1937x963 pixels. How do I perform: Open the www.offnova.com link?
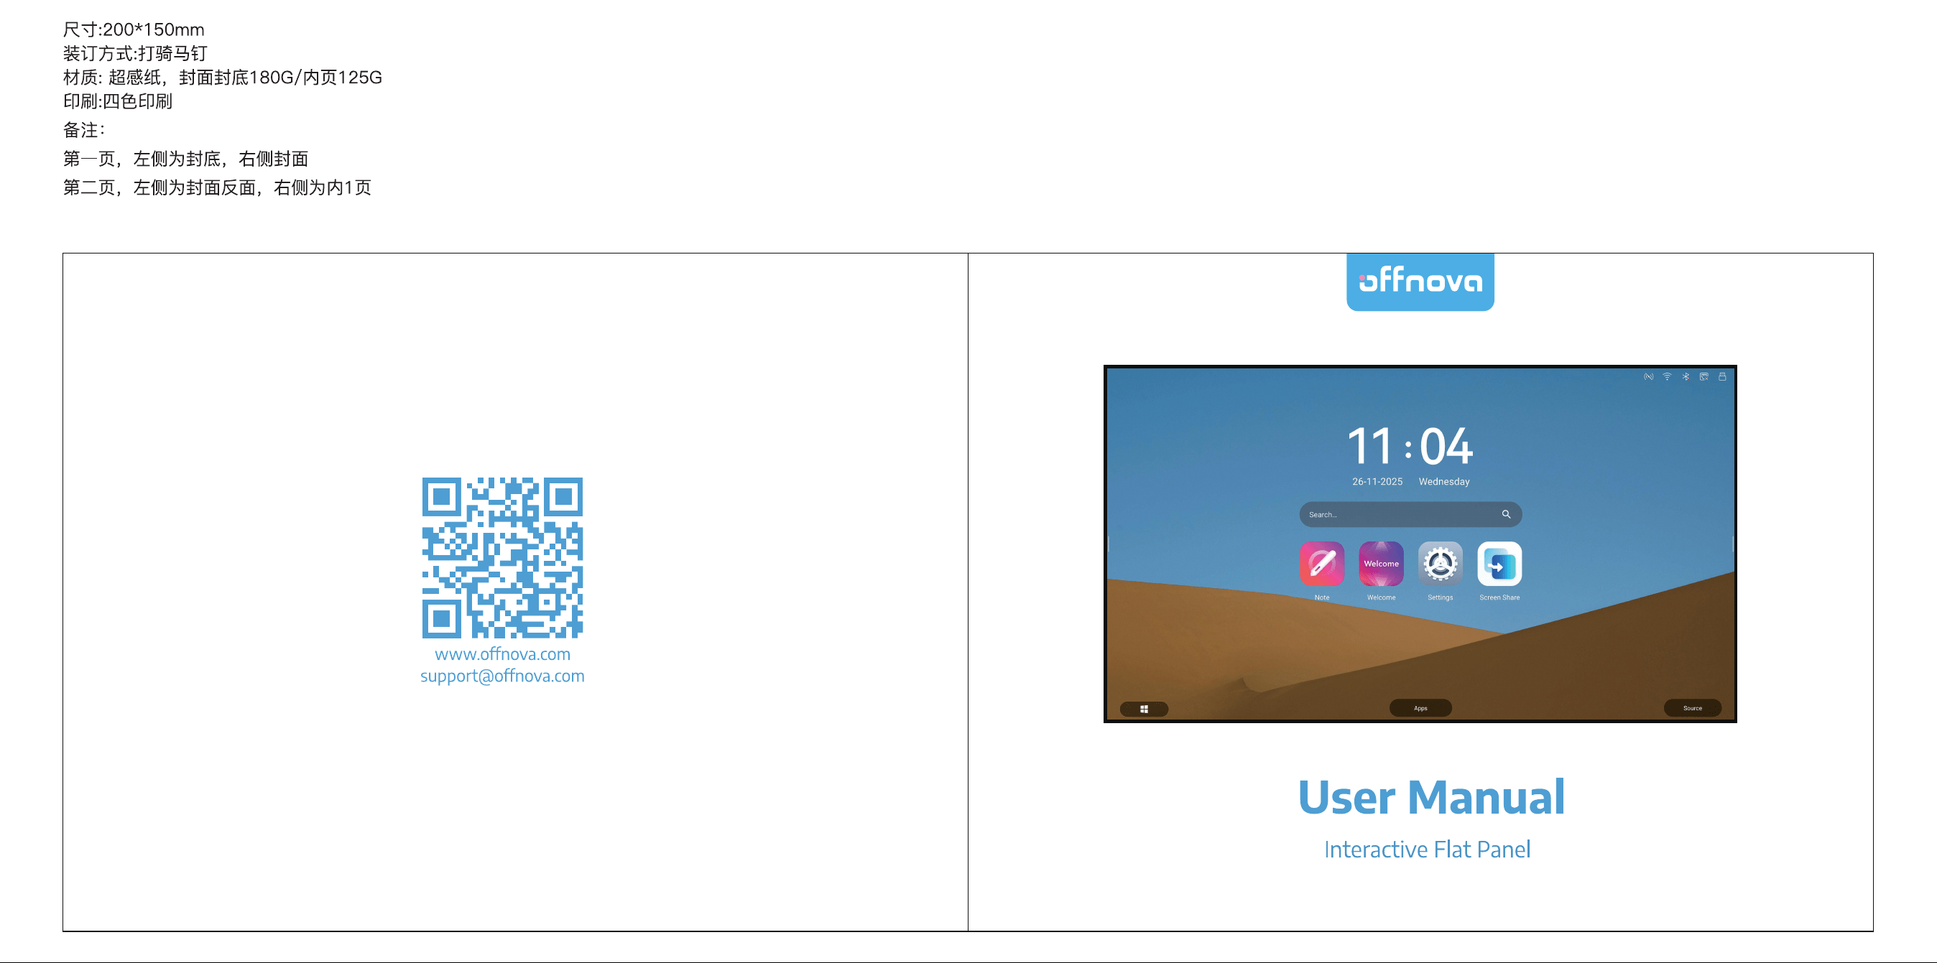(502, 654)
